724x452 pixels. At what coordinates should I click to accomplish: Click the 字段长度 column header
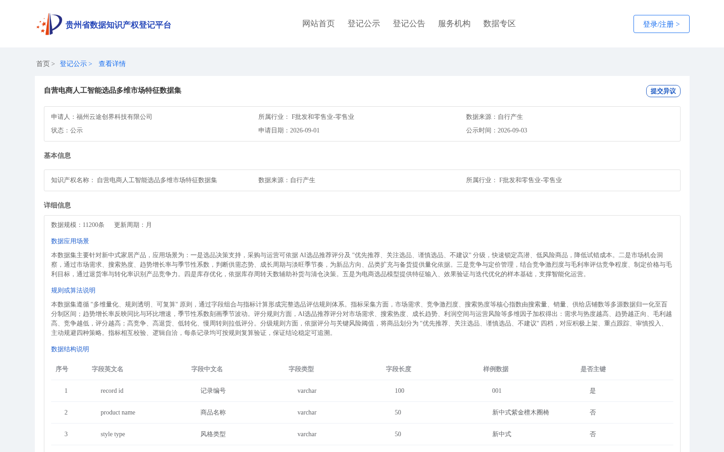(x=399, y=369)
